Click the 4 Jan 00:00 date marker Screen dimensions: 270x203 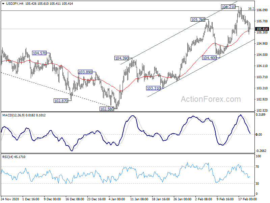(x=117, y=199)
